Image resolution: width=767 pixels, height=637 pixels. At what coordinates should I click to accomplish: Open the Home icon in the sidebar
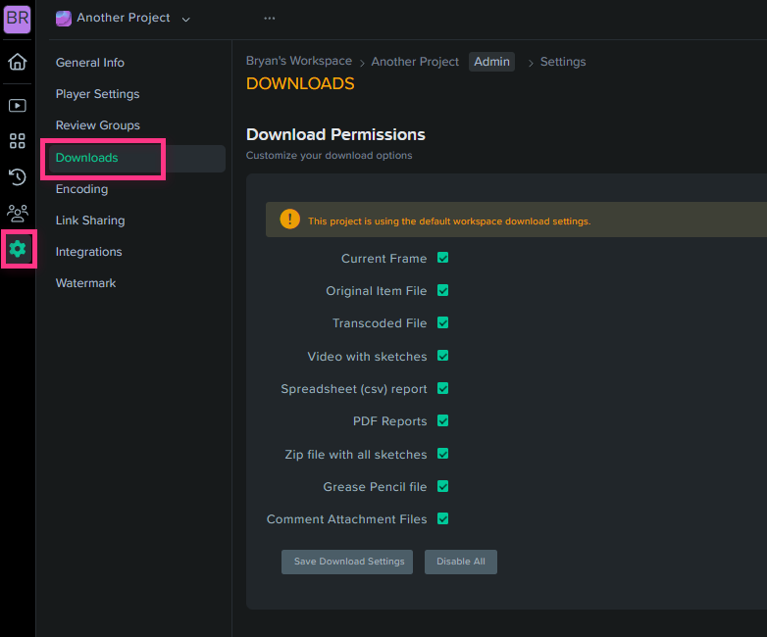[17, 62]
